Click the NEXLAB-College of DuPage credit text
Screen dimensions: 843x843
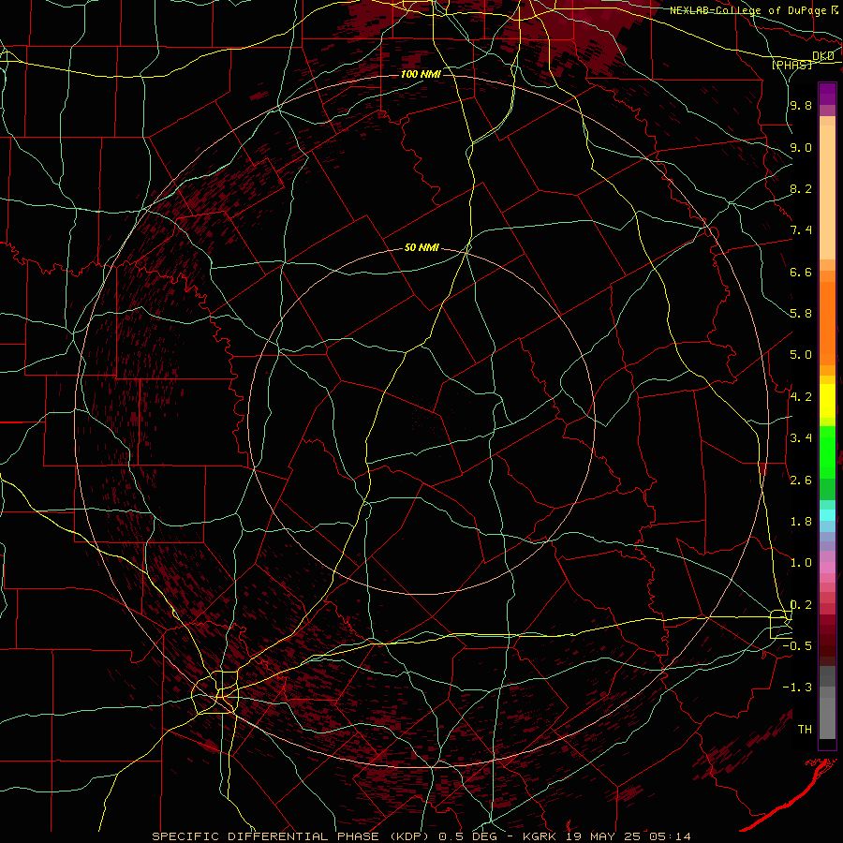pos(747,10)
